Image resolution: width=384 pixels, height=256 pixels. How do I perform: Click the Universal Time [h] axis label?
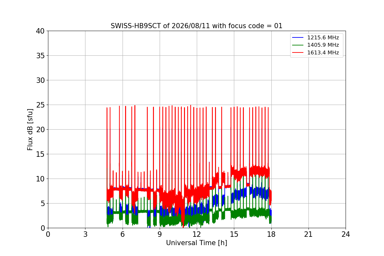196,243
